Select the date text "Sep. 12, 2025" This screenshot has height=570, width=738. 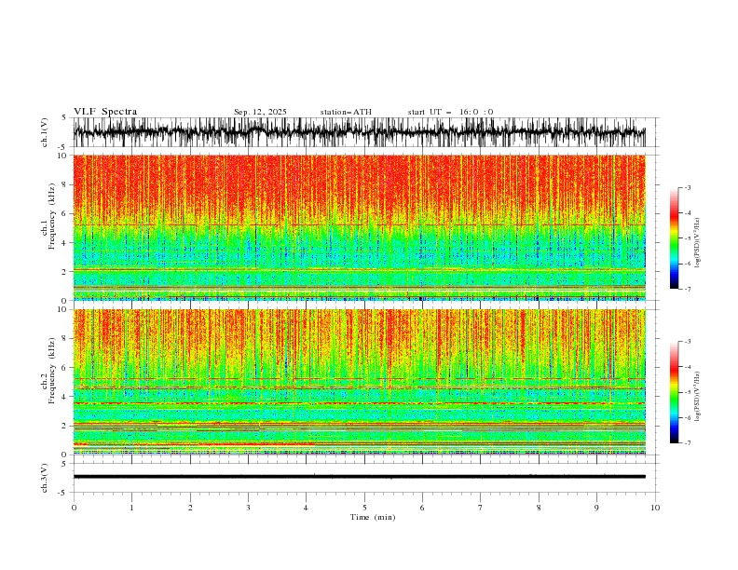[260, 112]
